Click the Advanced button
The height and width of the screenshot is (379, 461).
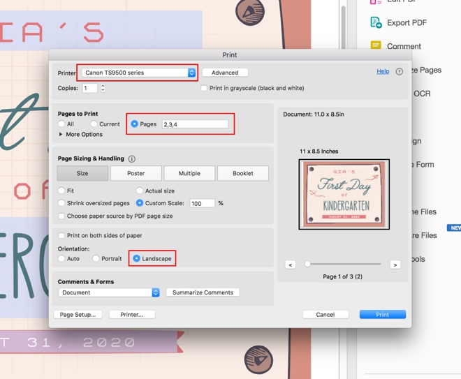click(x=225, y=73)
